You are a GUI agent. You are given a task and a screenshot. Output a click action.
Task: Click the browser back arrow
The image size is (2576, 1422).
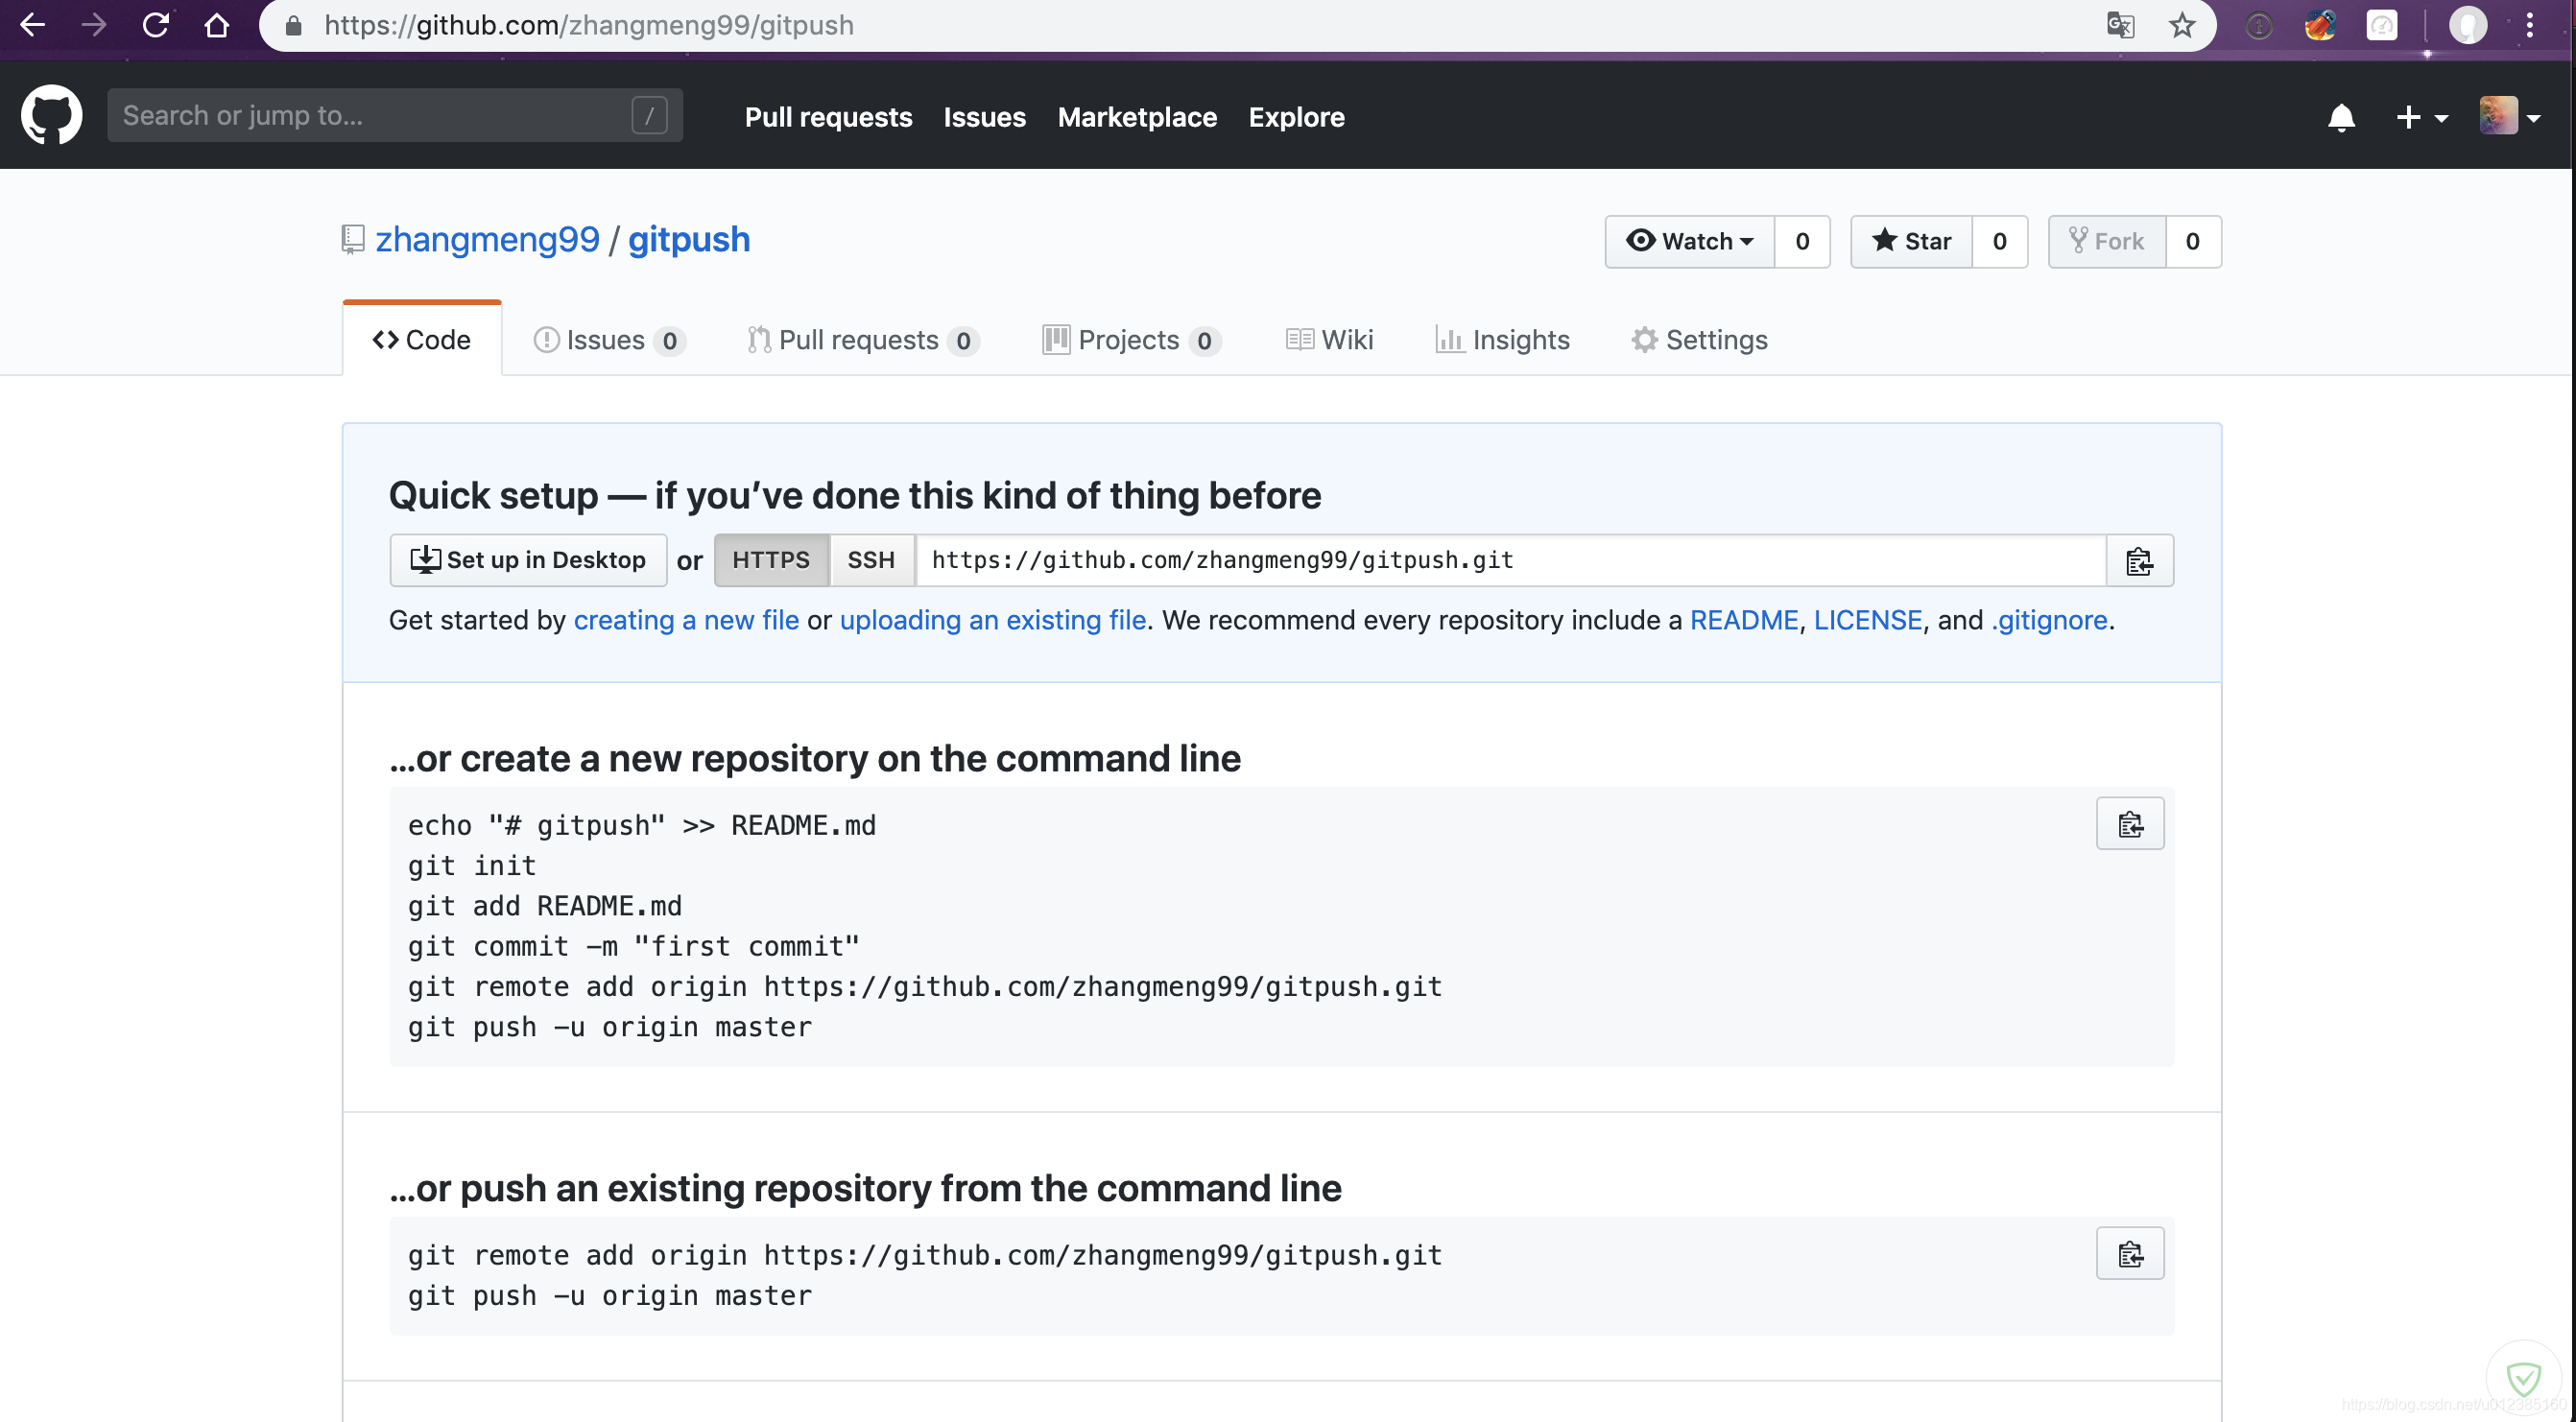pyautogui.click(x=33, y=25)
